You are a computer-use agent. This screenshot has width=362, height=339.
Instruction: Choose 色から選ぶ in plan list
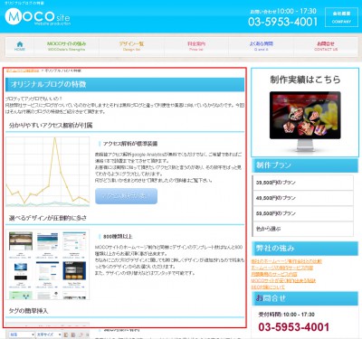[x=302, y=229]
